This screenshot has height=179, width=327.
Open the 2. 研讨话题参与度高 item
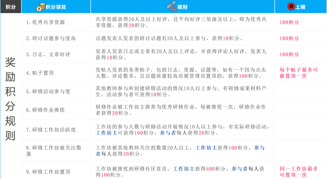tap(50, 38)
